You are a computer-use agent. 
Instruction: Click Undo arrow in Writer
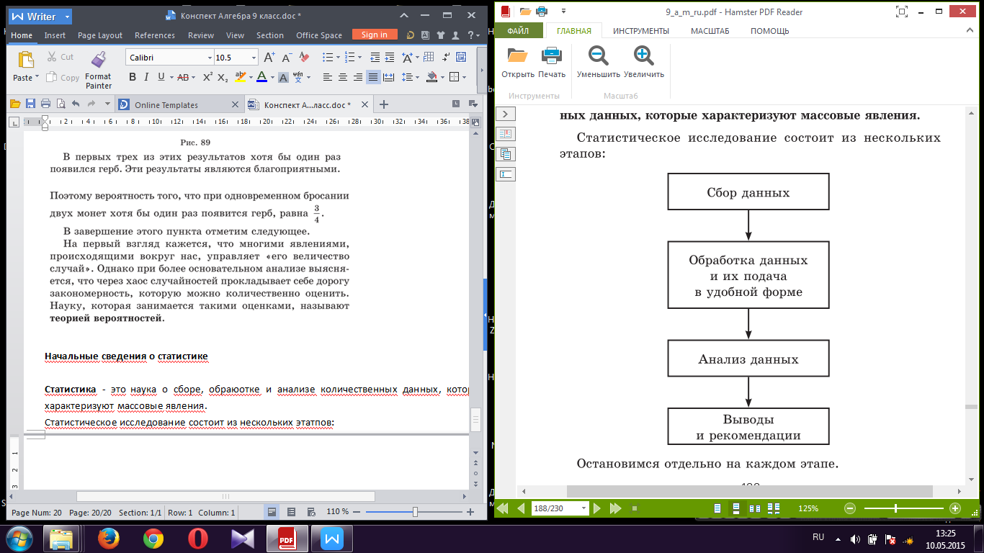76,104
